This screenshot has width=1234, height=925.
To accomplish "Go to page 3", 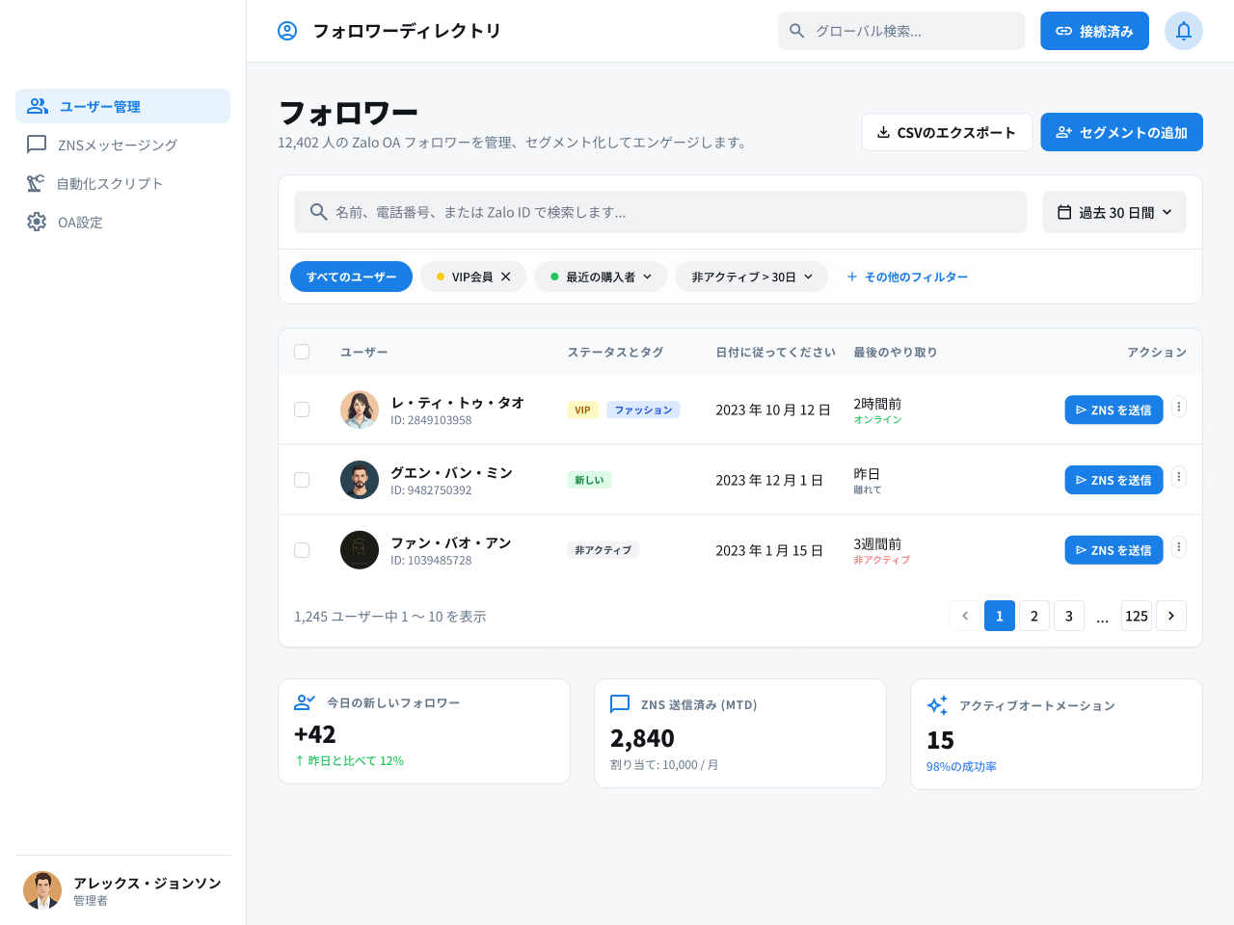I will [1069, 616].
